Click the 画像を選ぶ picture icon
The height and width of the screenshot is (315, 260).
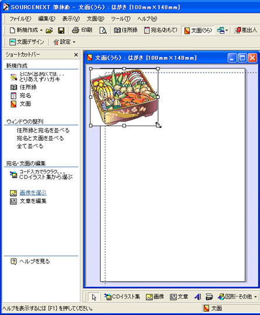click(13, 193)
